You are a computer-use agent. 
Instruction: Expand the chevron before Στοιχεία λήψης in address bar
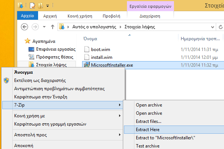click(x=121, y=27)
